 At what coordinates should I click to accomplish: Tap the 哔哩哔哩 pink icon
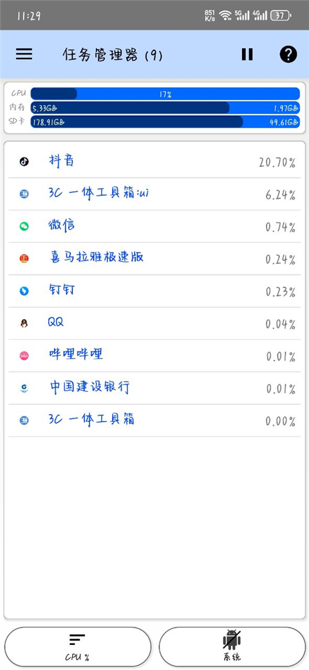click(x=24, y=356)
